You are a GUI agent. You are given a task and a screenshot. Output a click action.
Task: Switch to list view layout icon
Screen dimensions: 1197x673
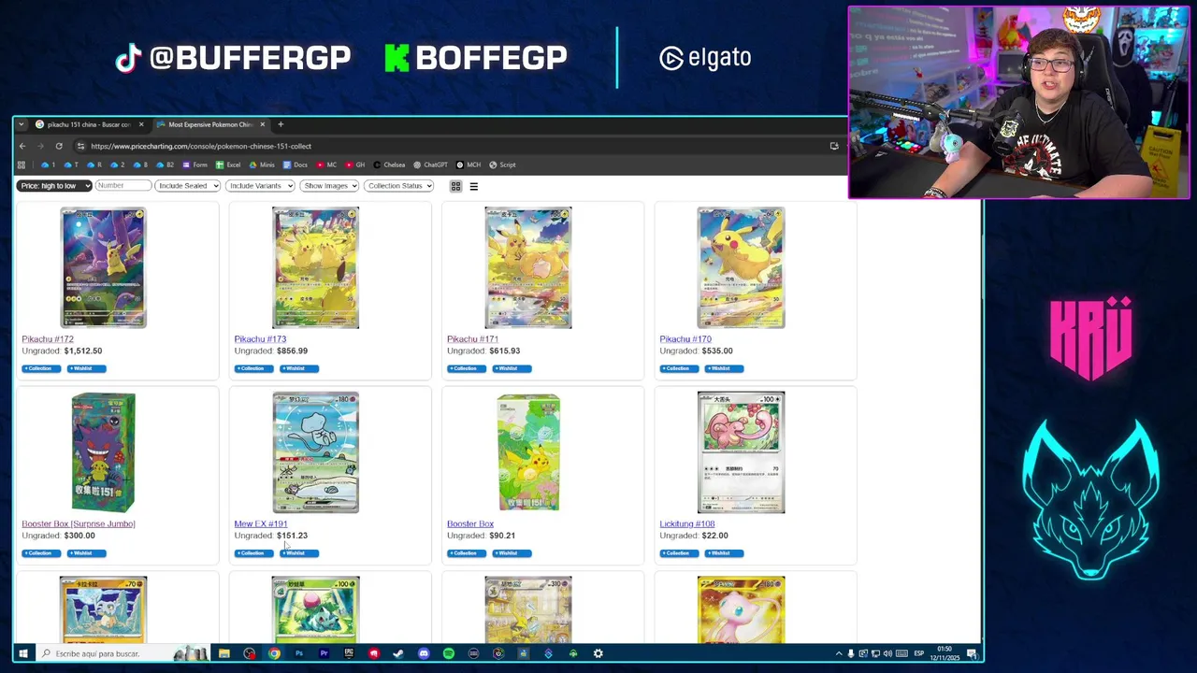(x=473, y=186)
